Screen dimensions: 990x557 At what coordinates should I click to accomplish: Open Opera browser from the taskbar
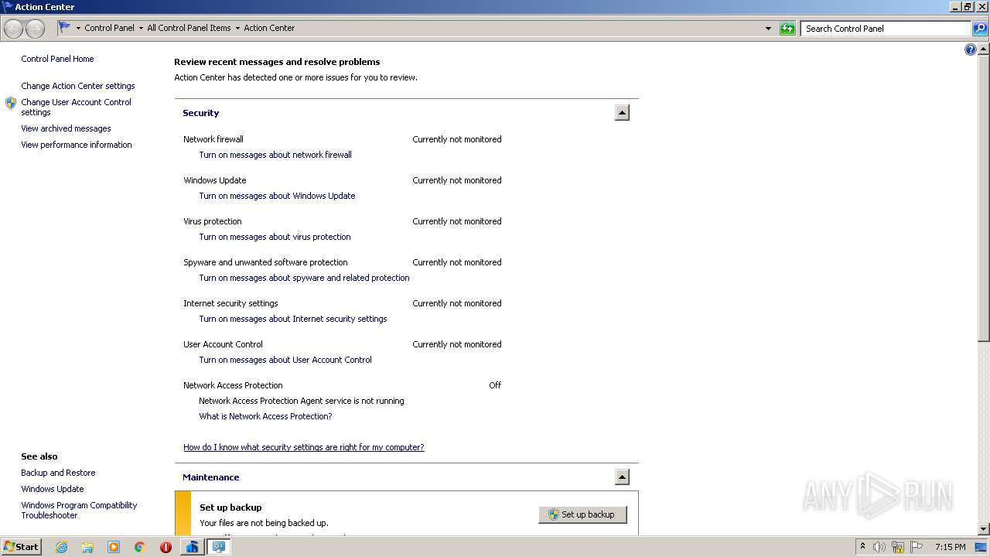[166, 547]
